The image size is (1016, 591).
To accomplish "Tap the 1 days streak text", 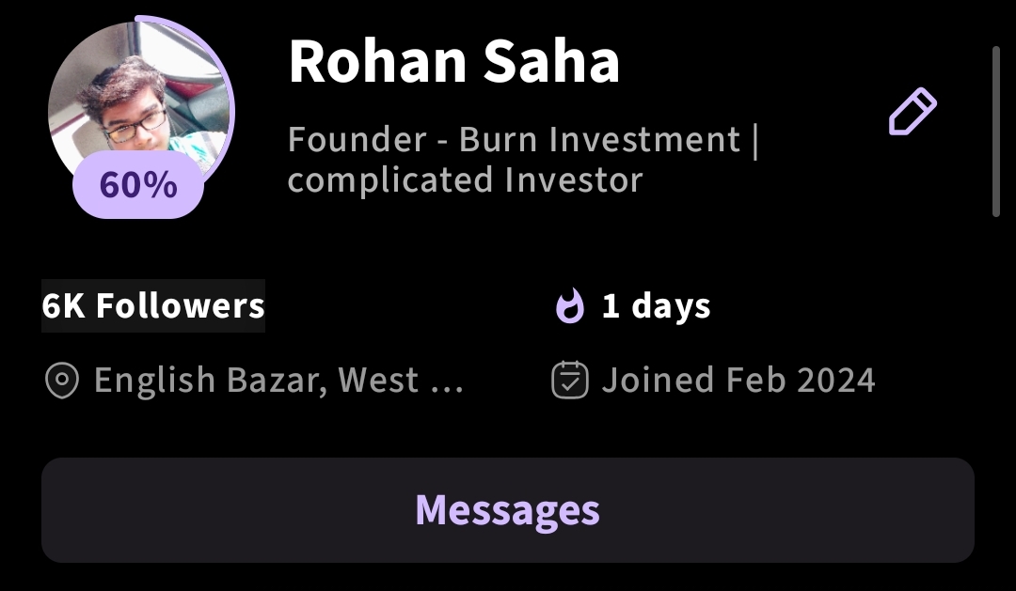I will click(657, 306).
